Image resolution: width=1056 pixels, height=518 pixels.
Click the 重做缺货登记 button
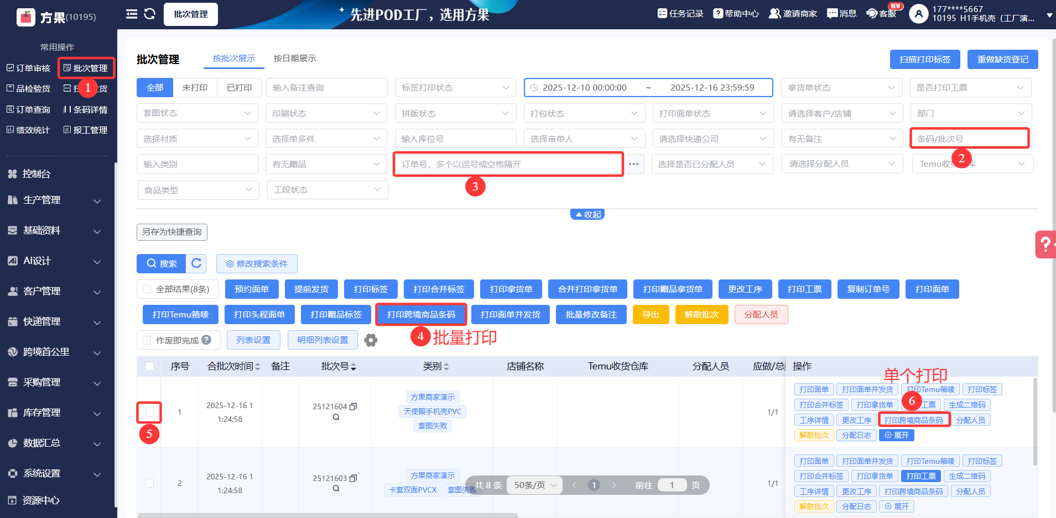1002,59
